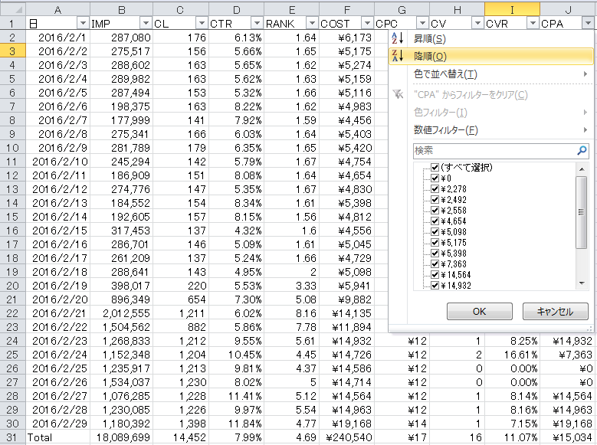
Task: Click the Total label cell
Action: point(58,437)
